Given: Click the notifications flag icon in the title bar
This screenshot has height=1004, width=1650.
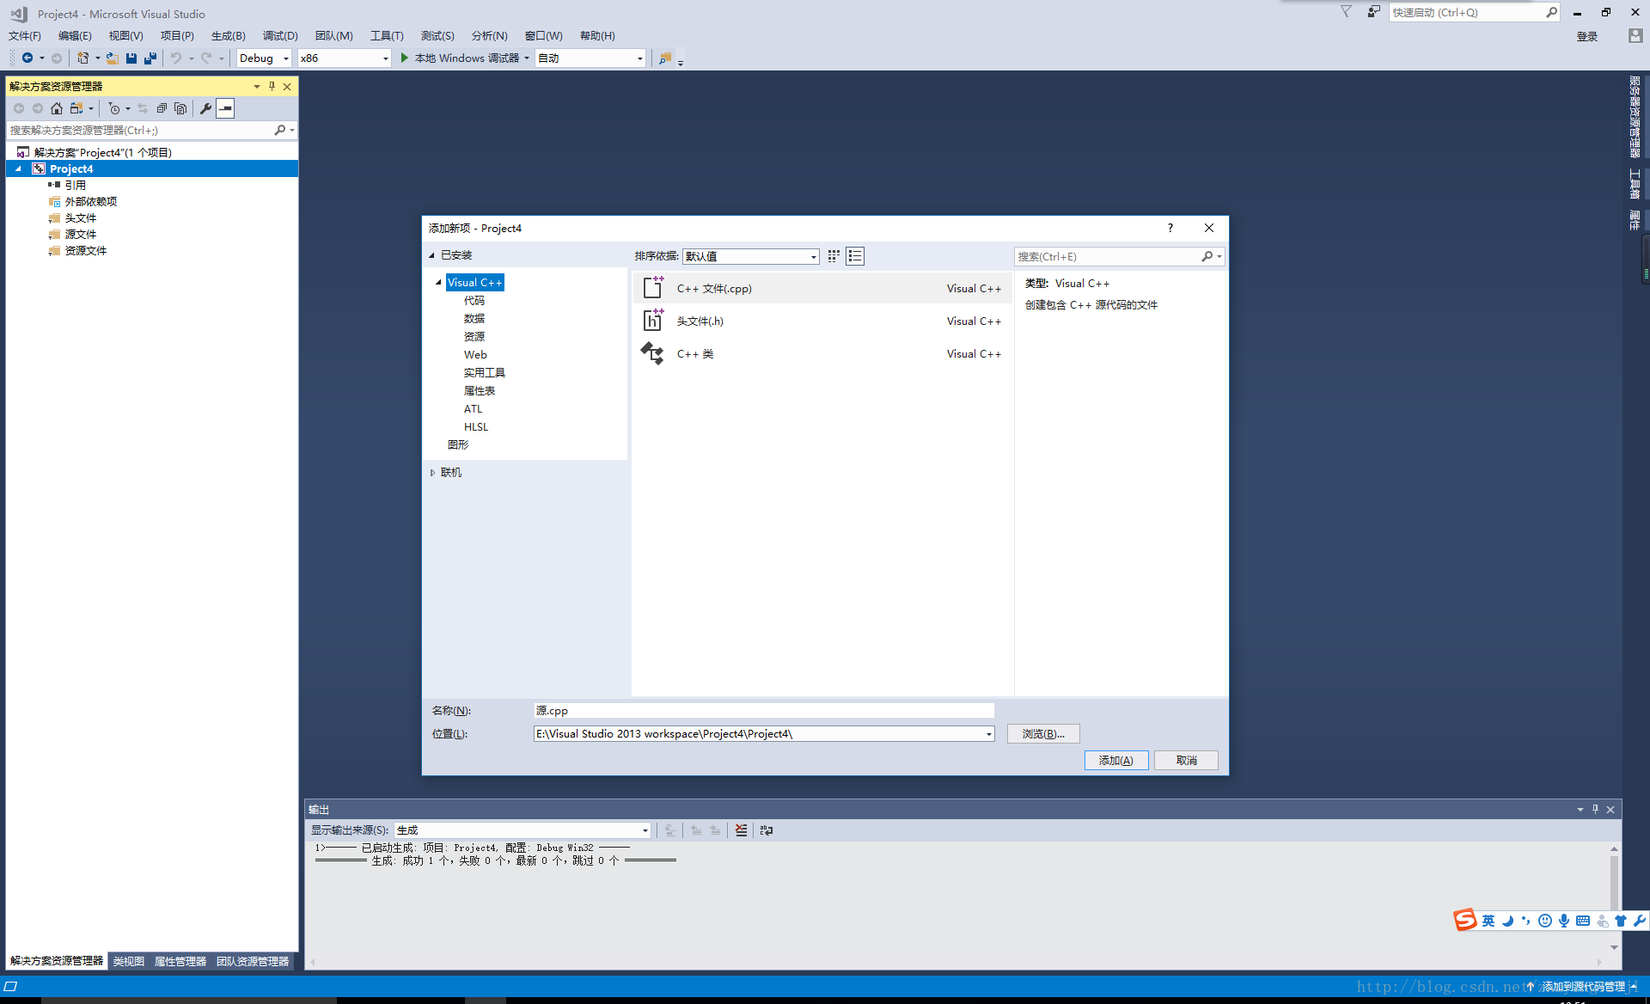Looking at the screenshot, I should tap(1346, 12).
